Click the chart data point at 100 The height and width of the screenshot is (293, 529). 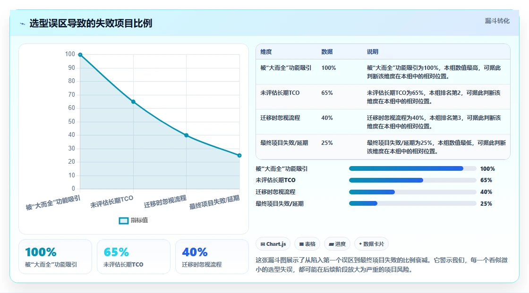(80, 55)
